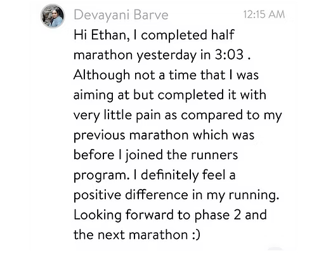Click the words 'the next marathon'
The width and height of the screenshot is (326, 253).
[131, 235]
